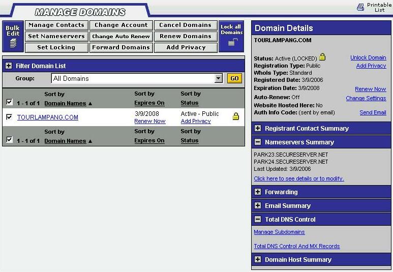Click the Printable List text link

[x=379, y=8]
